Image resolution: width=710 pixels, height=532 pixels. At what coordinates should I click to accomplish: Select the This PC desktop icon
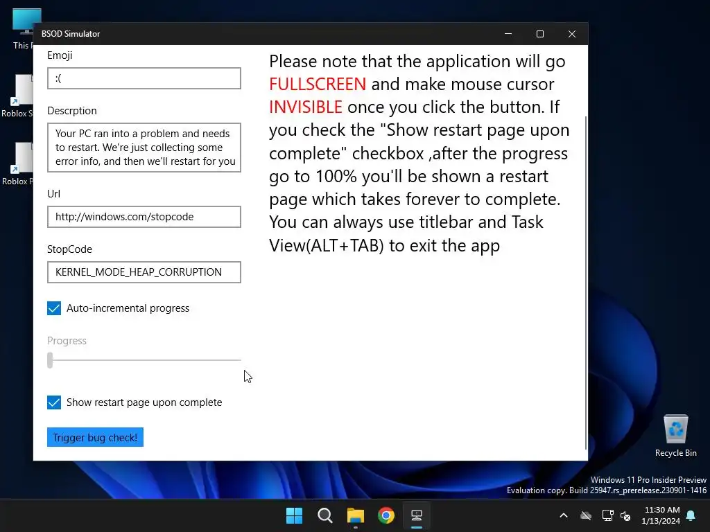(23, 29)
